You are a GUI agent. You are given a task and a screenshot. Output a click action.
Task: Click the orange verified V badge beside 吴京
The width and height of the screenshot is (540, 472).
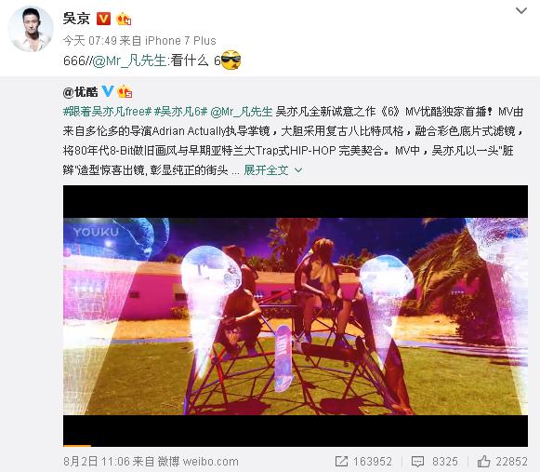click(x=103, y=19)
